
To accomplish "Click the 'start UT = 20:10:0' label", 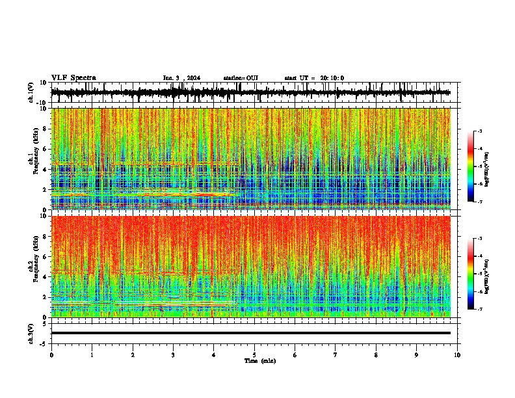I will (314, 78).
